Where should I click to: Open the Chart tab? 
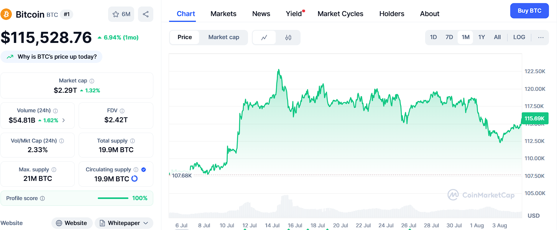coord(186,14)
